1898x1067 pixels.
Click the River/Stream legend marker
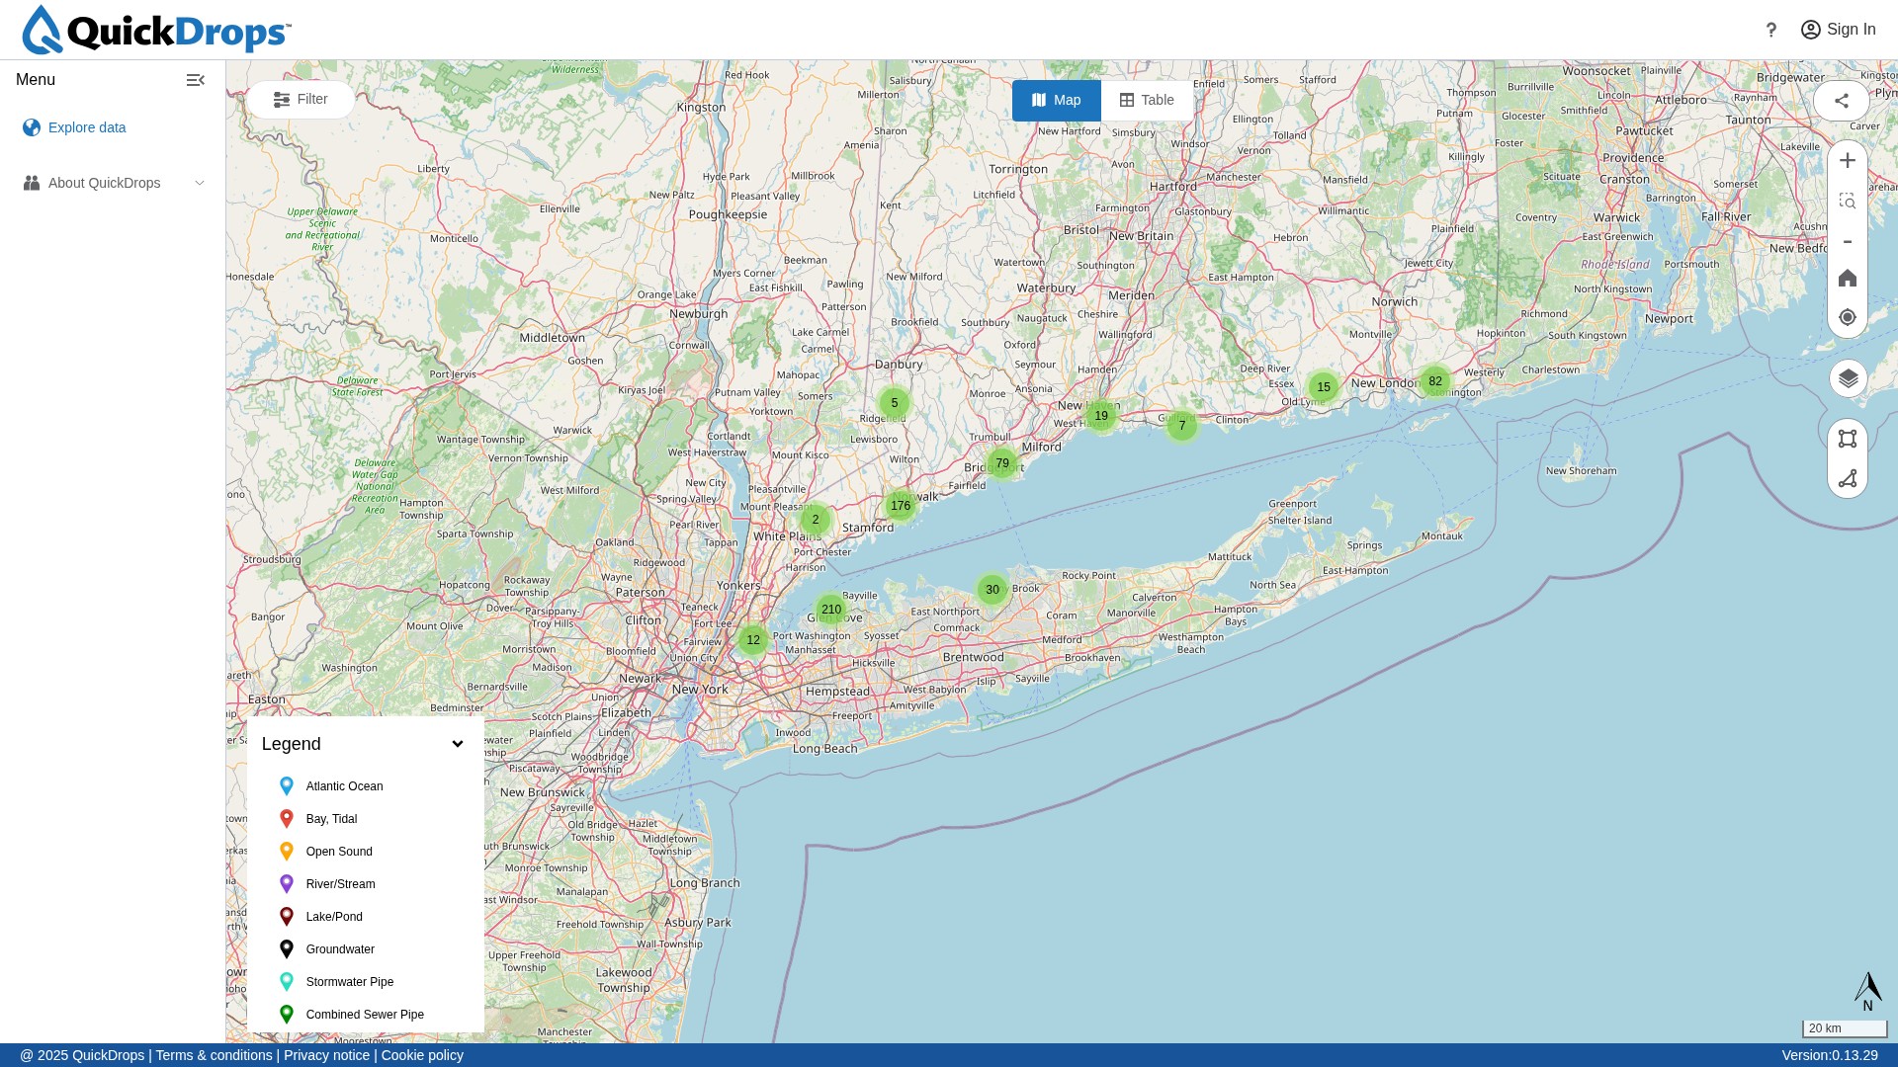[x=287, y=884]
